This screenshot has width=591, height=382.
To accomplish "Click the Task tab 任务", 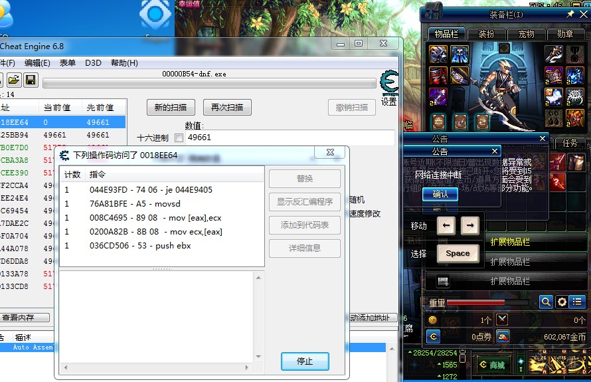I will tap(570, 143).
